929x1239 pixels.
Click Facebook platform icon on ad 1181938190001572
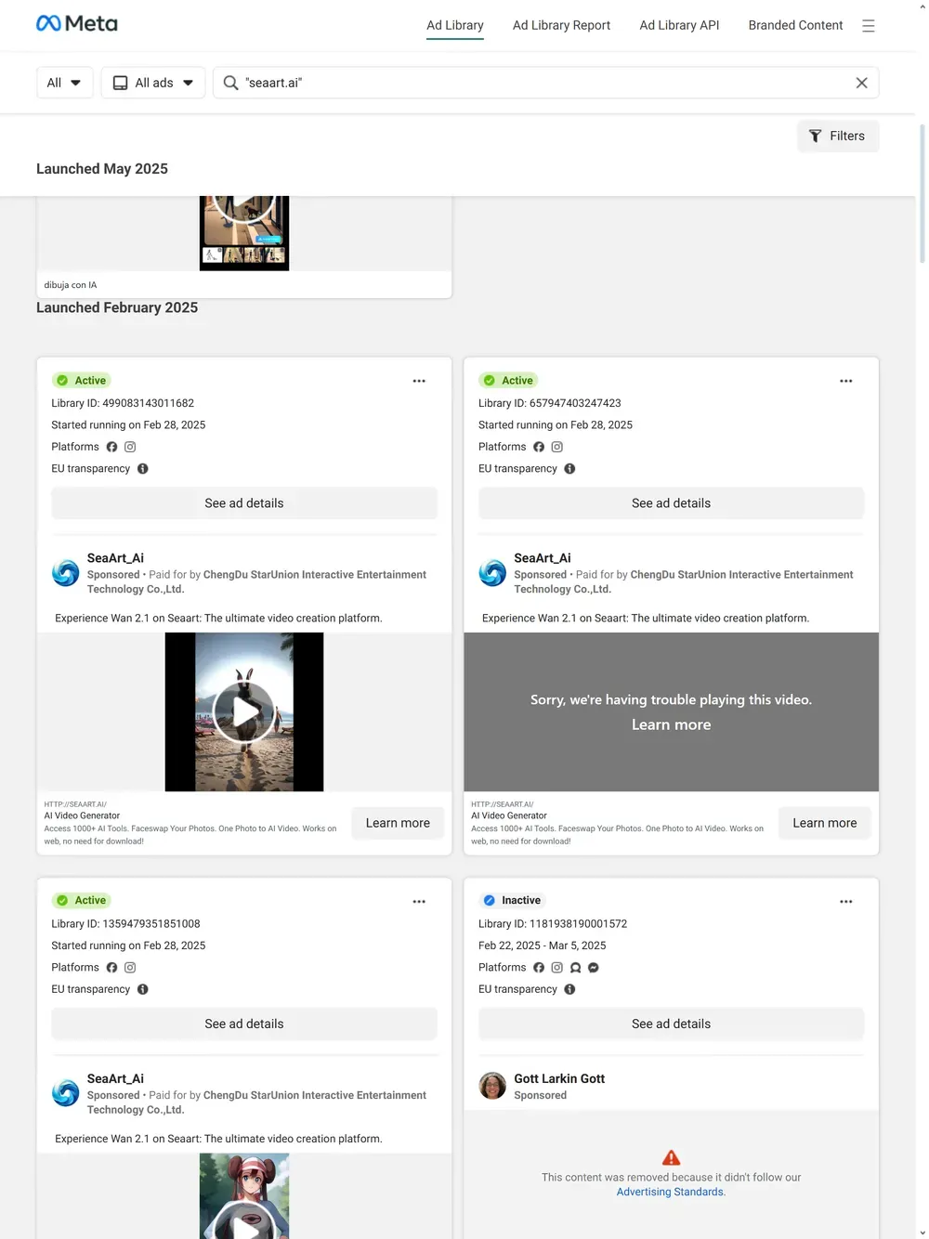click(x=539, y=968)
